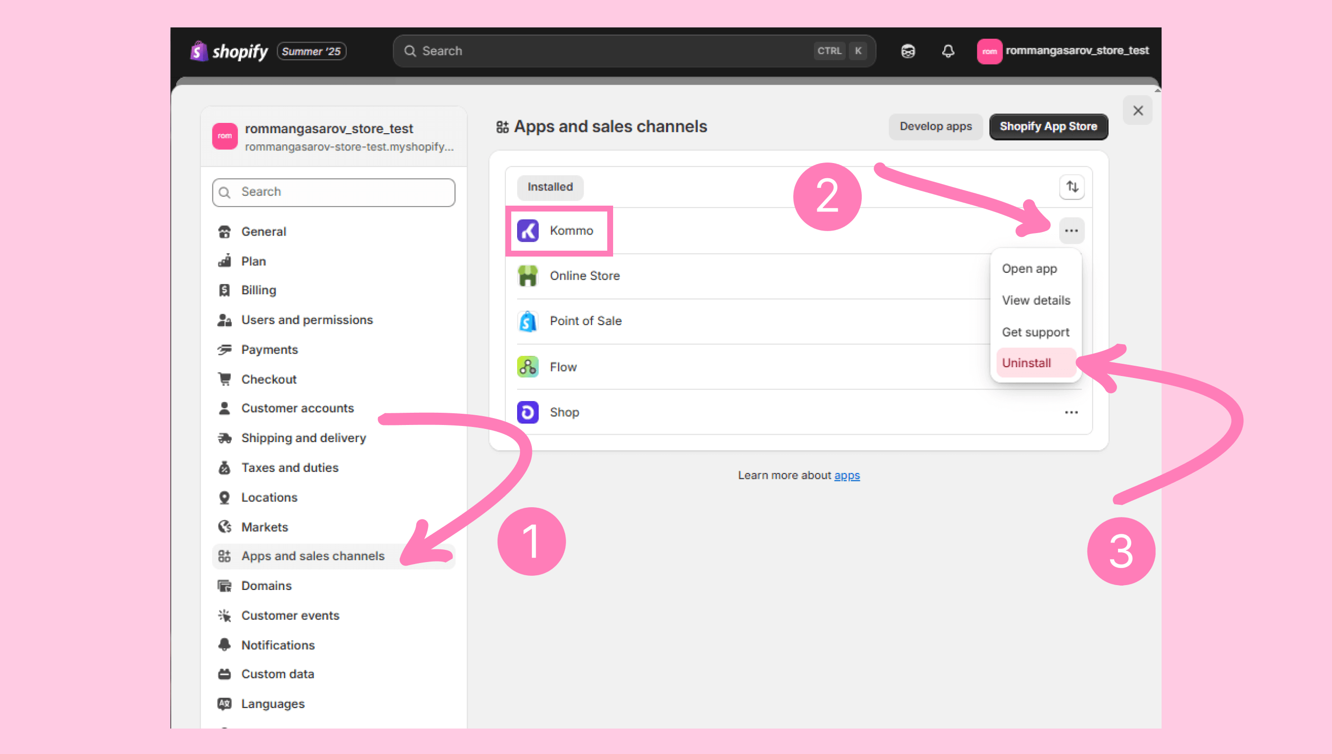
Task: Click the Apps and sales channels heading
Action: (610, 126)
